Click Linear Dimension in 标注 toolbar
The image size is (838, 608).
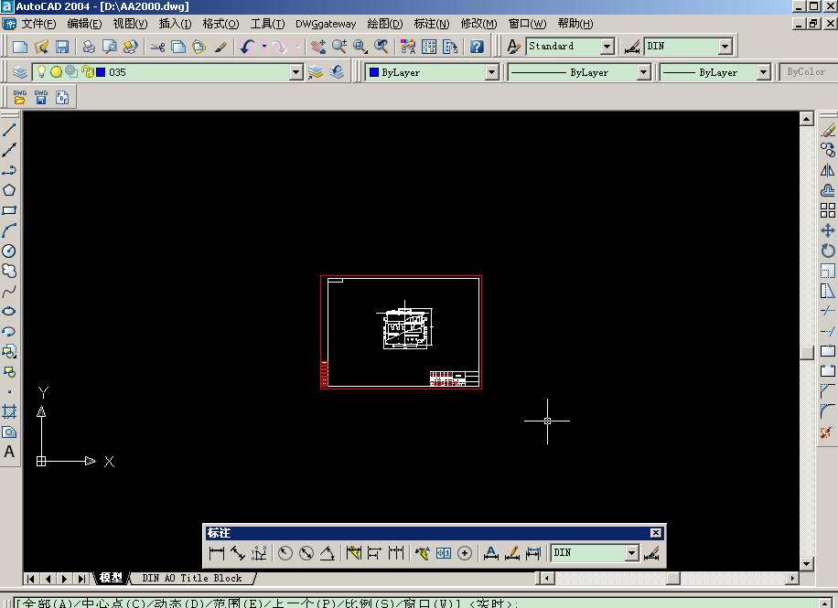pos(217,553)
